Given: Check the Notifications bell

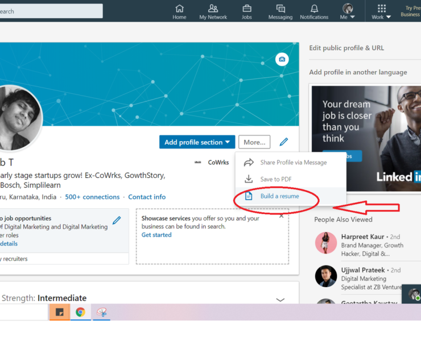Looking at the screenshot, I should click(x=314, y=12).
